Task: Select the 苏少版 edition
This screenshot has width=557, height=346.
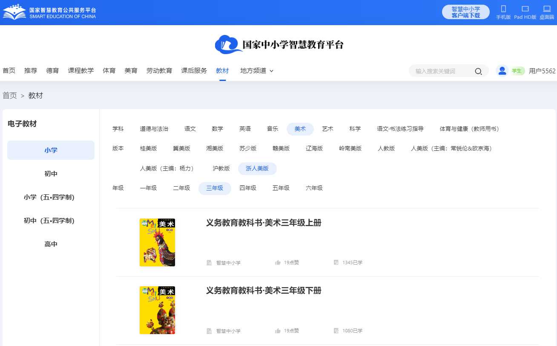Action: point(248,148)
